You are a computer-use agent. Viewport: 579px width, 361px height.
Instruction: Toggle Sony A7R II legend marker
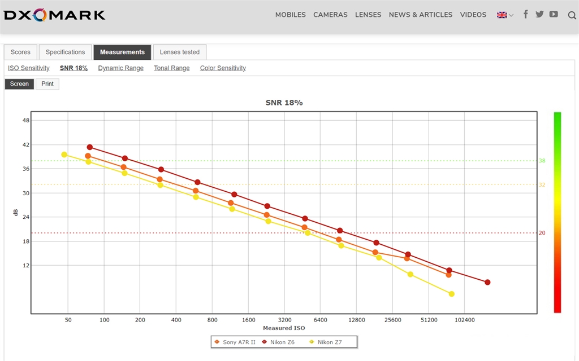click(x=217, y=342)
